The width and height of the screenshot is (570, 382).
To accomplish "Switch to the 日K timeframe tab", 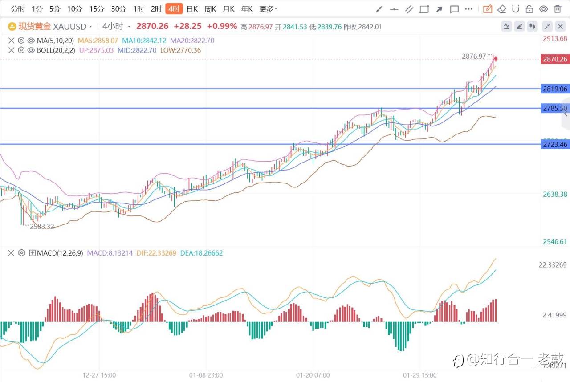I will (x=192, y=9).
